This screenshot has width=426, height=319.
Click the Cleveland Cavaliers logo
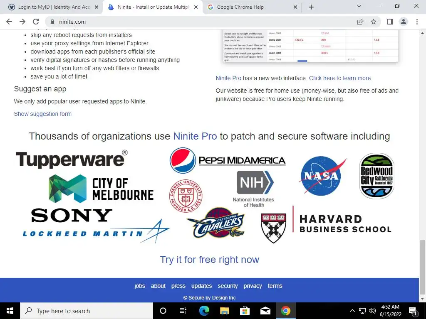[x=216, y=223]
